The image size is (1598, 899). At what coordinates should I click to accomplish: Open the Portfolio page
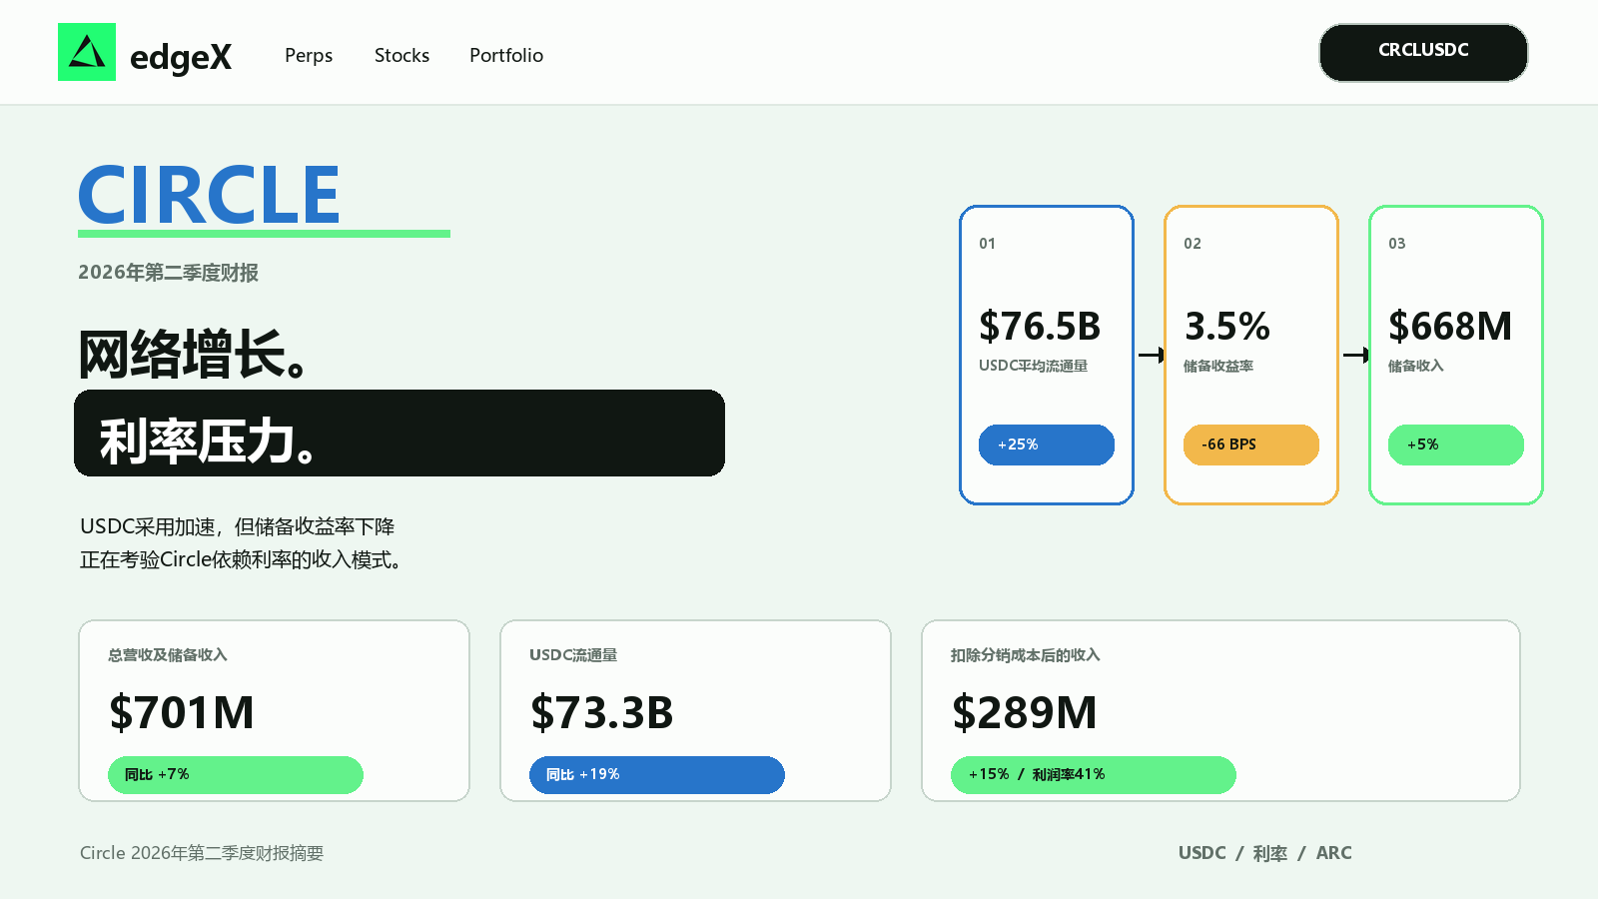(x=506, y=55)
